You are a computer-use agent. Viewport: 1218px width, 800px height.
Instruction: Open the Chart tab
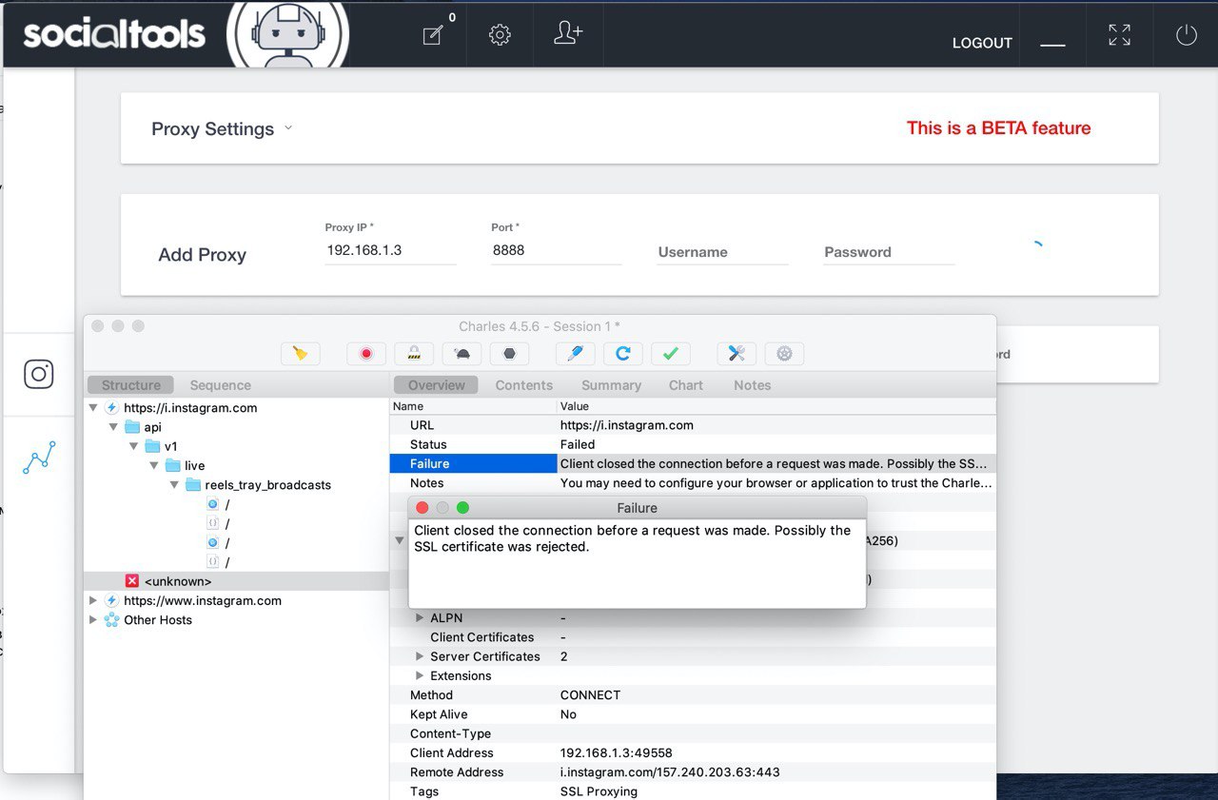click(x=686, y=385)
